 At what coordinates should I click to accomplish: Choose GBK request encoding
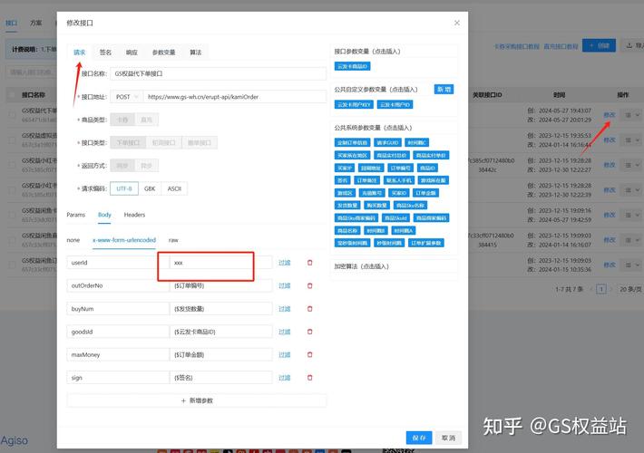pos(150,188)
